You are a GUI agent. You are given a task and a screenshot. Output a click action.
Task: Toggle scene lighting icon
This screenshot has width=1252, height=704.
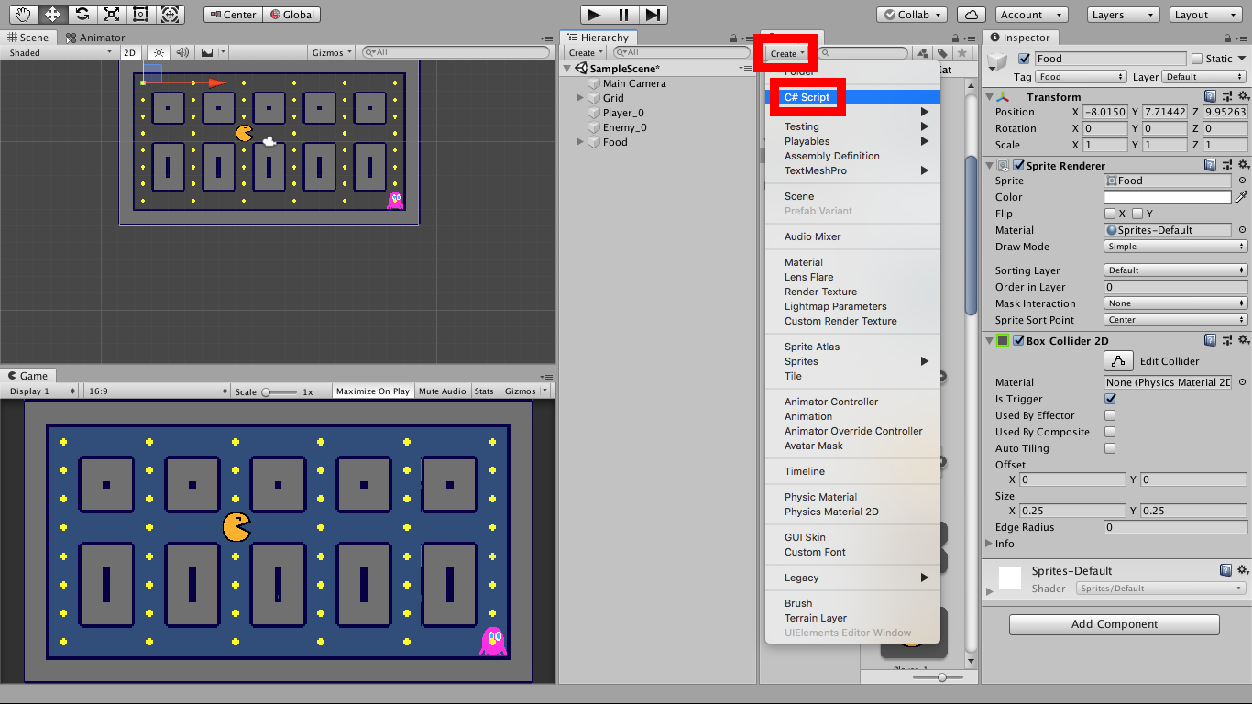pos(159,53)
